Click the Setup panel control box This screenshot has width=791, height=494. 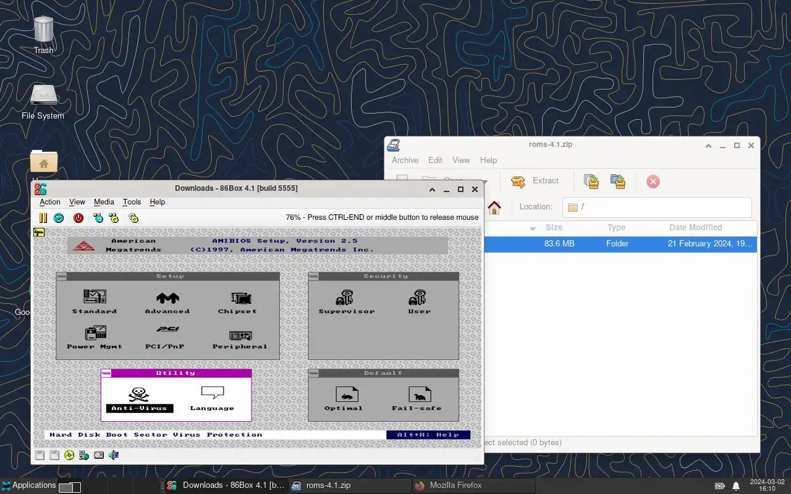coord(61,277)
